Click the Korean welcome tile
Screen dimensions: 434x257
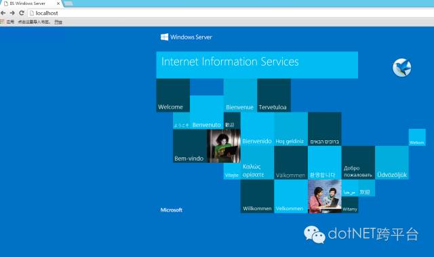pos(324,163)
